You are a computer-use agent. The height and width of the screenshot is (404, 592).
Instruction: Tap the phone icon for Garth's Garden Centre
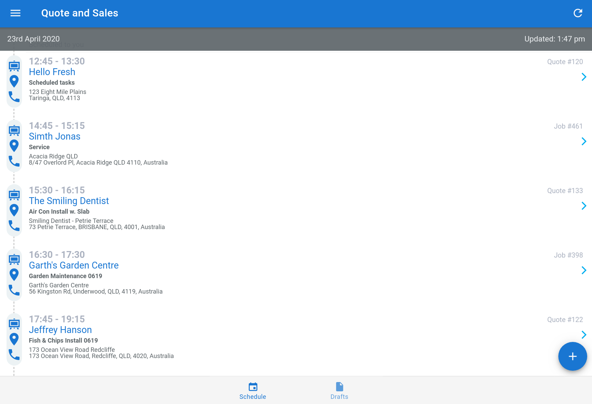click(14, 290)
